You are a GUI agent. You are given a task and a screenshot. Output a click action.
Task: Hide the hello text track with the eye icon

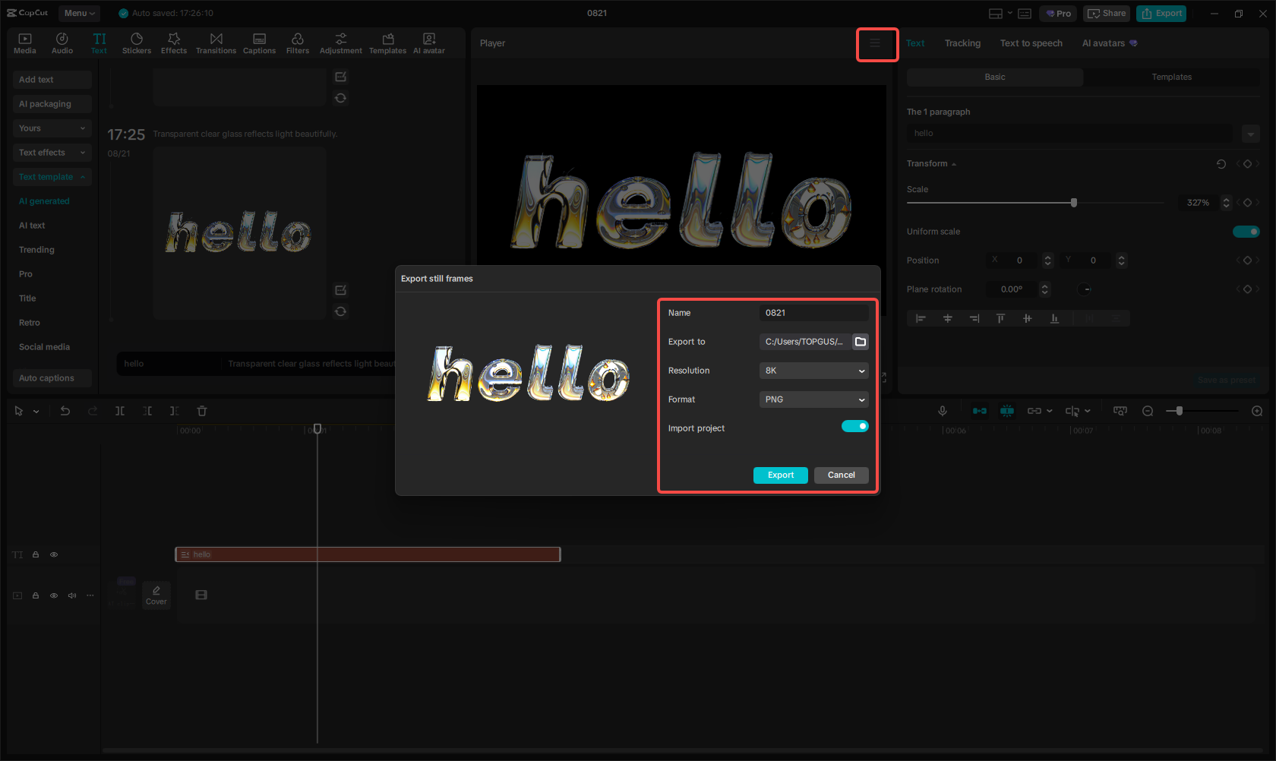click(x=54, y=554)
